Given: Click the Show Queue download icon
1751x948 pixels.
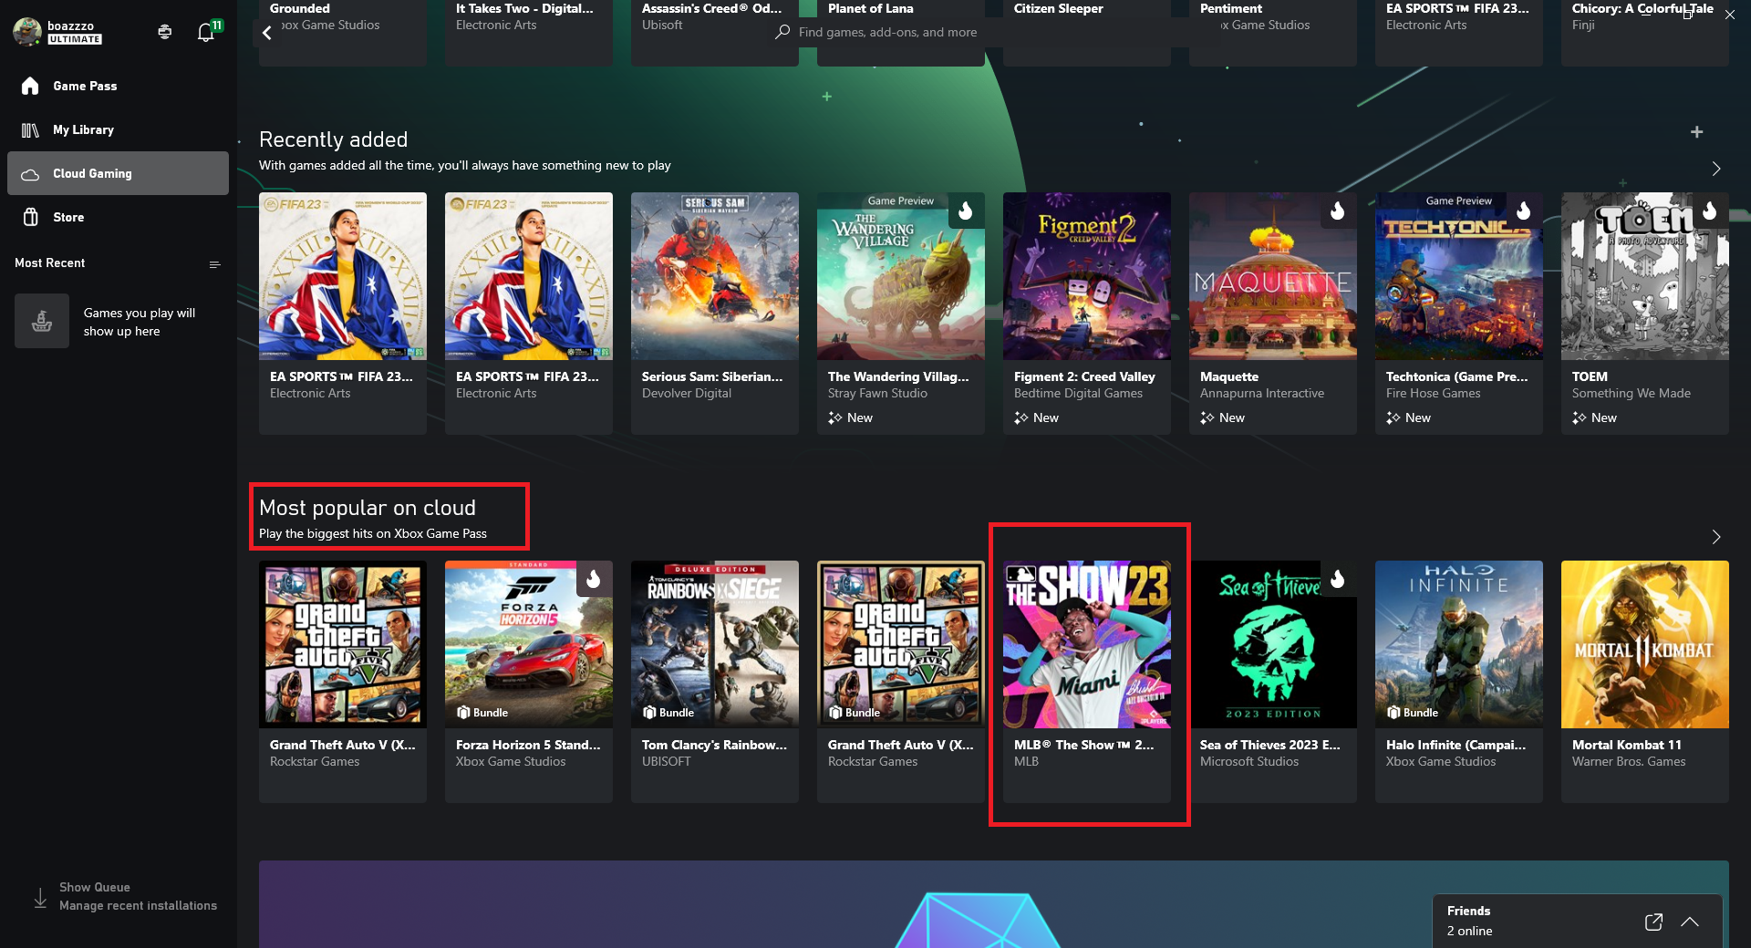Looking at the screenshot, I should 40,897.
